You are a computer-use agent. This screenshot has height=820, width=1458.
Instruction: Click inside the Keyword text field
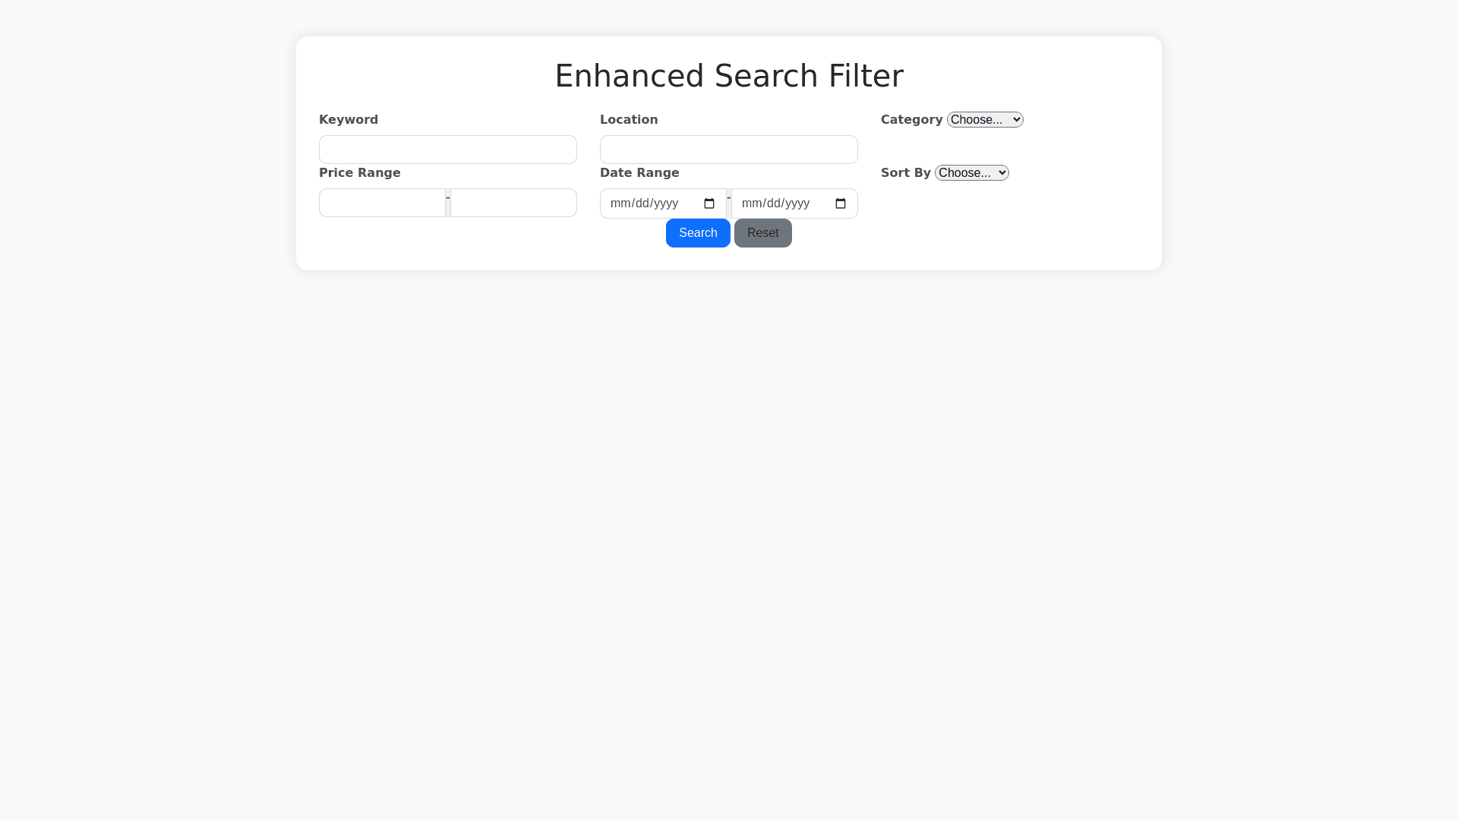click(447, 150)
